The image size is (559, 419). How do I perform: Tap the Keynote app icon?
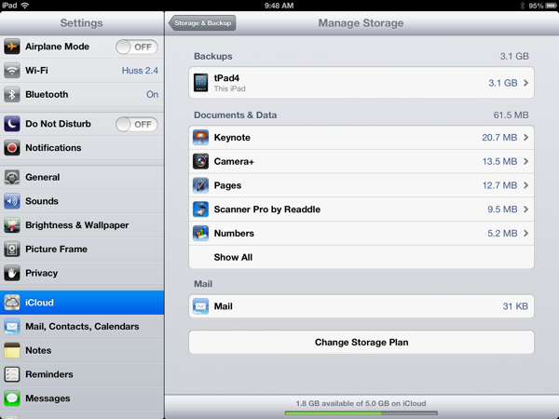click(200, 138)
